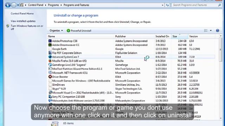Sort by the Version column header
225x126 pixels.
pos(201,36)
